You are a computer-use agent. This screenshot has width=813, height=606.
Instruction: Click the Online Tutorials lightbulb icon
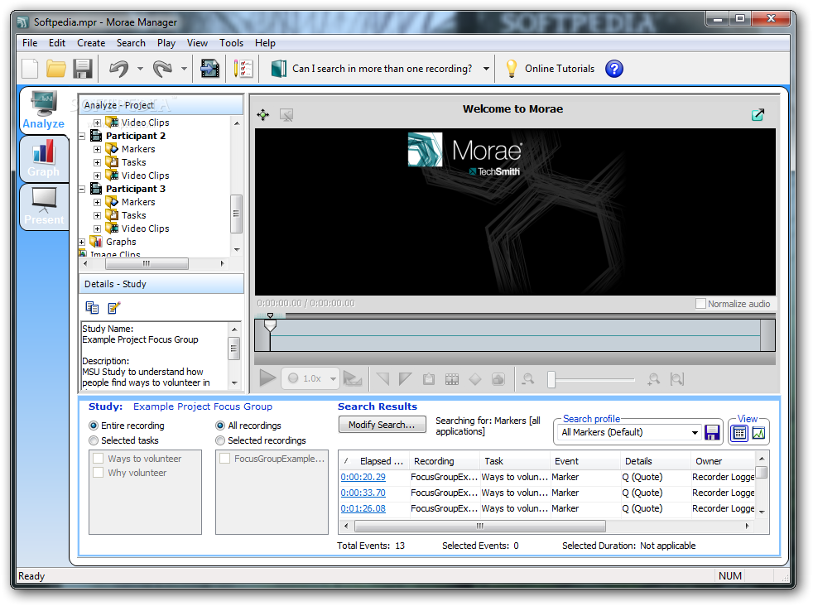coord(512,69)
